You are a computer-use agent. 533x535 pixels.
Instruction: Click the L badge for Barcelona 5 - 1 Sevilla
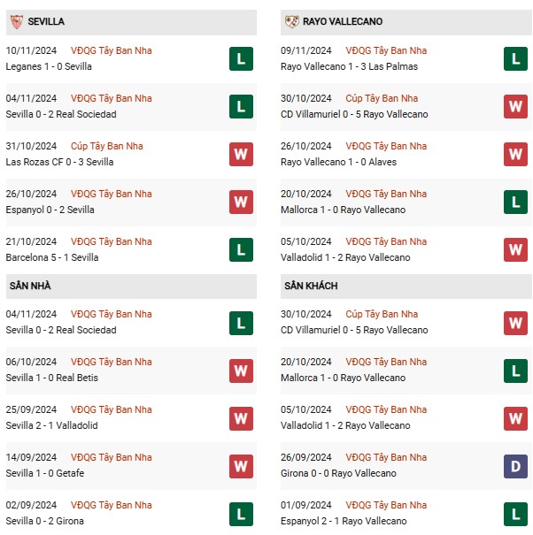click(240, 250)
